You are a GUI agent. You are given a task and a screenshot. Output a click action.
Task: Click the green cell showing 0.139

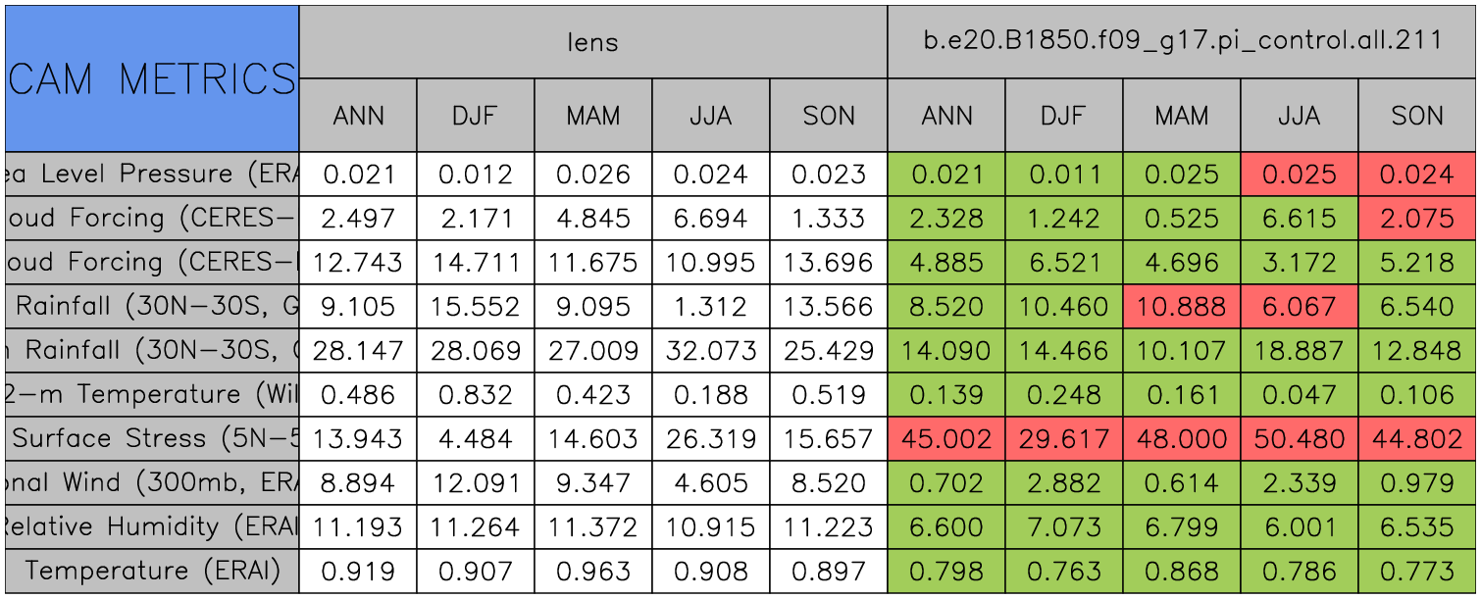click(946, 395)
